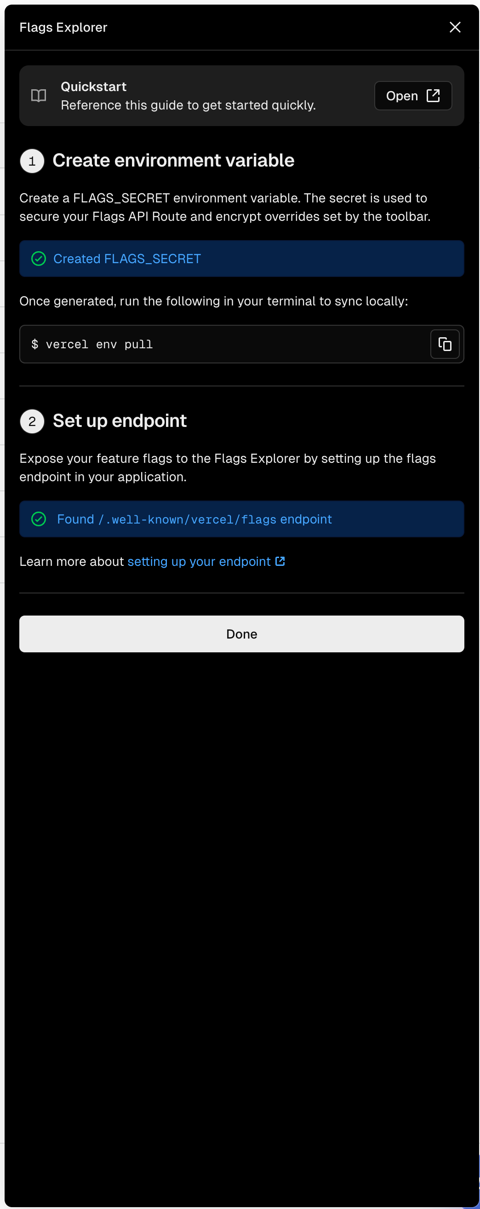
Task: Click the vercel env pull command text
Action: [99, 345]
